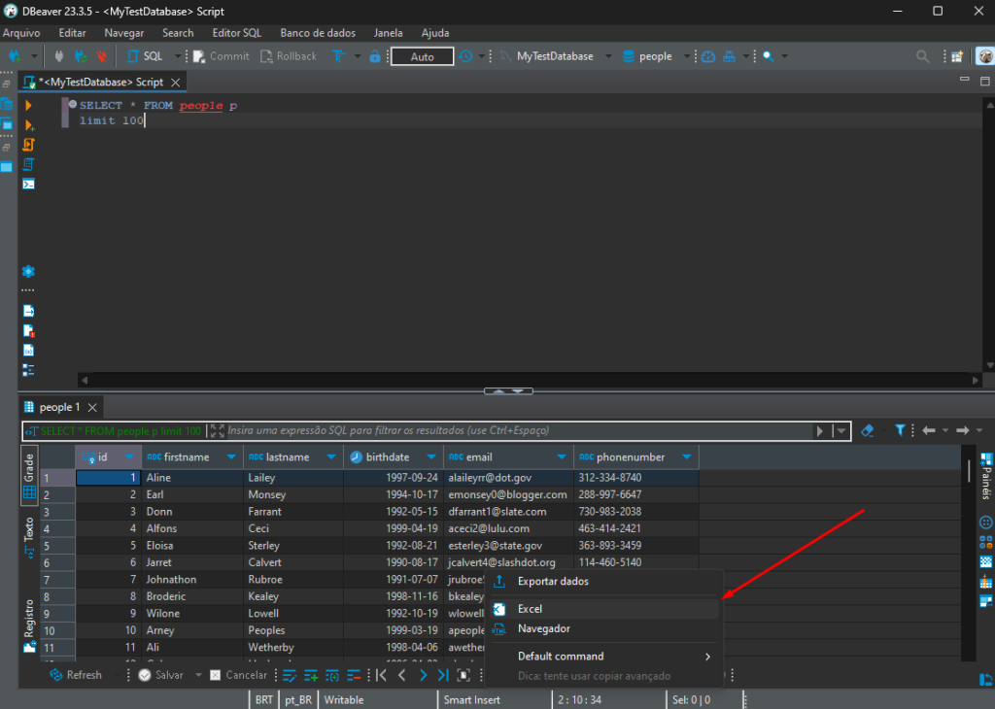The height and width of the screenshot is (709, 995).
Task: Open the Banco de dados menu
Action: [x=318, y=33]
